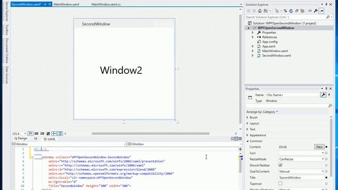Click the property marker next to Content

[x=326, y=147]
